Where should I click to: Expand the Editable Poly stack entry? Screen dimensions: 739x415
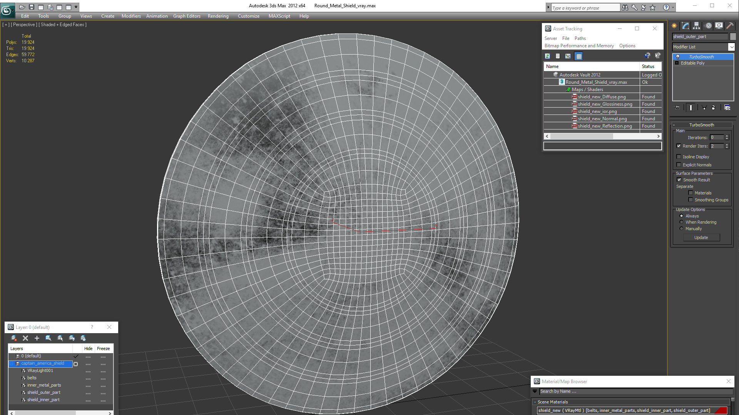(677, 63)
